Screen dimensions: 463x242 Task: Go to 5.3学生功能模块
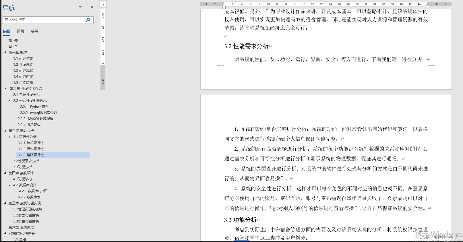click(26, 221)
